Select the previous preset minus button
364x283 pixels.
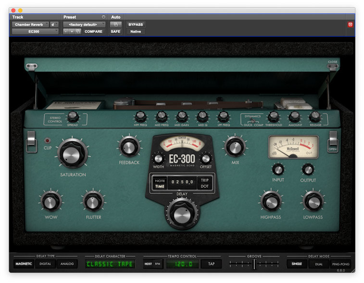(66, 31)
